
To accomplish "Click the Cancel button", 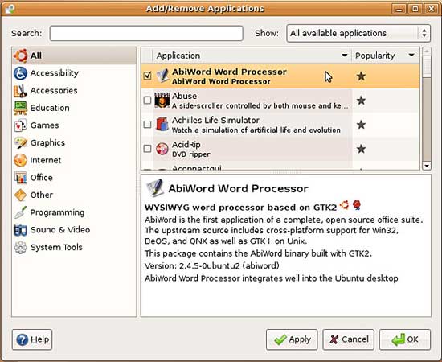I will point(349,339).
